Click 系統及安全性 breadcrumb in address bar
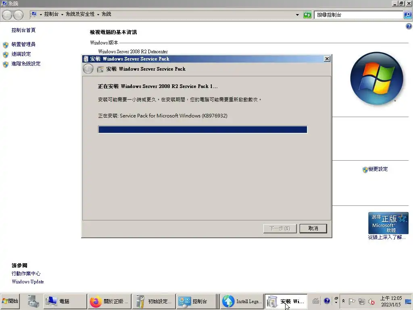The height and width of the screenshot is (310, 413). (80, 14)
